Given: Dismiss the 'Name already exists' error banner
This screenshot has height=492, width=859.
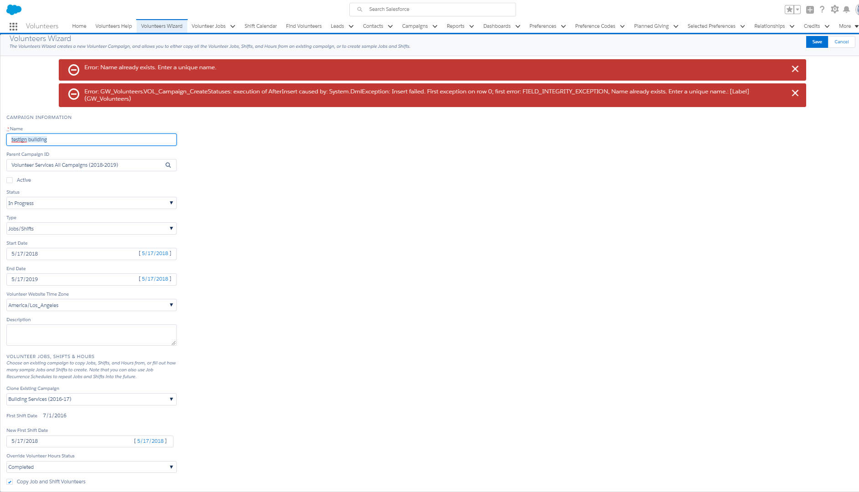Looking at the screenshot, I should 795,69.
